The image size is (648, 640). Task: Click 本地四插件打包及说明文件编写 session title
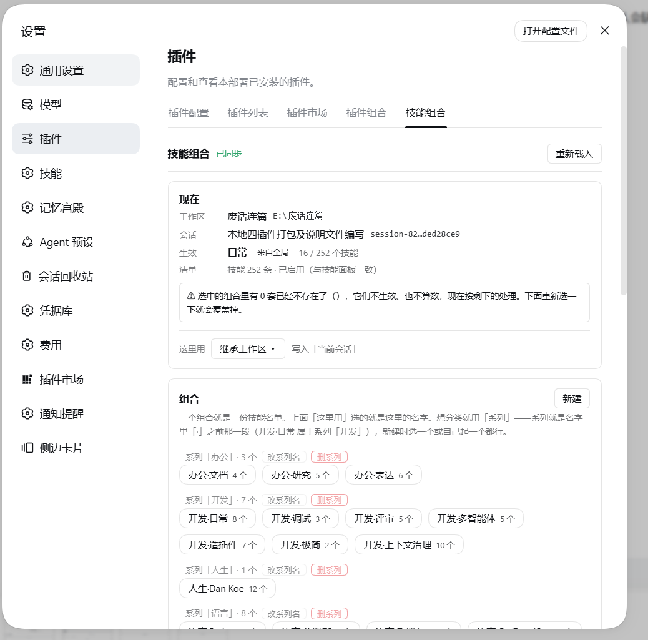[x=295, y=234]
